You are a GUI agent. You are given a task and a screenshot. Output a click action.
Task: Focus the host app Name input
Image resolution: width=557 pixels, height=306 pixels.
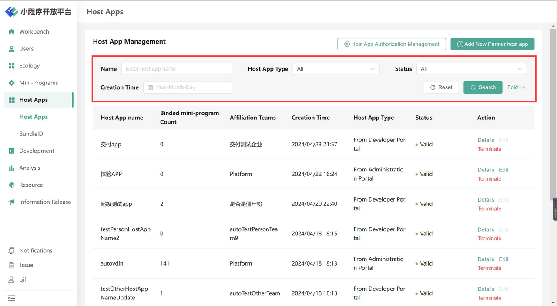(x=177, y=69)
